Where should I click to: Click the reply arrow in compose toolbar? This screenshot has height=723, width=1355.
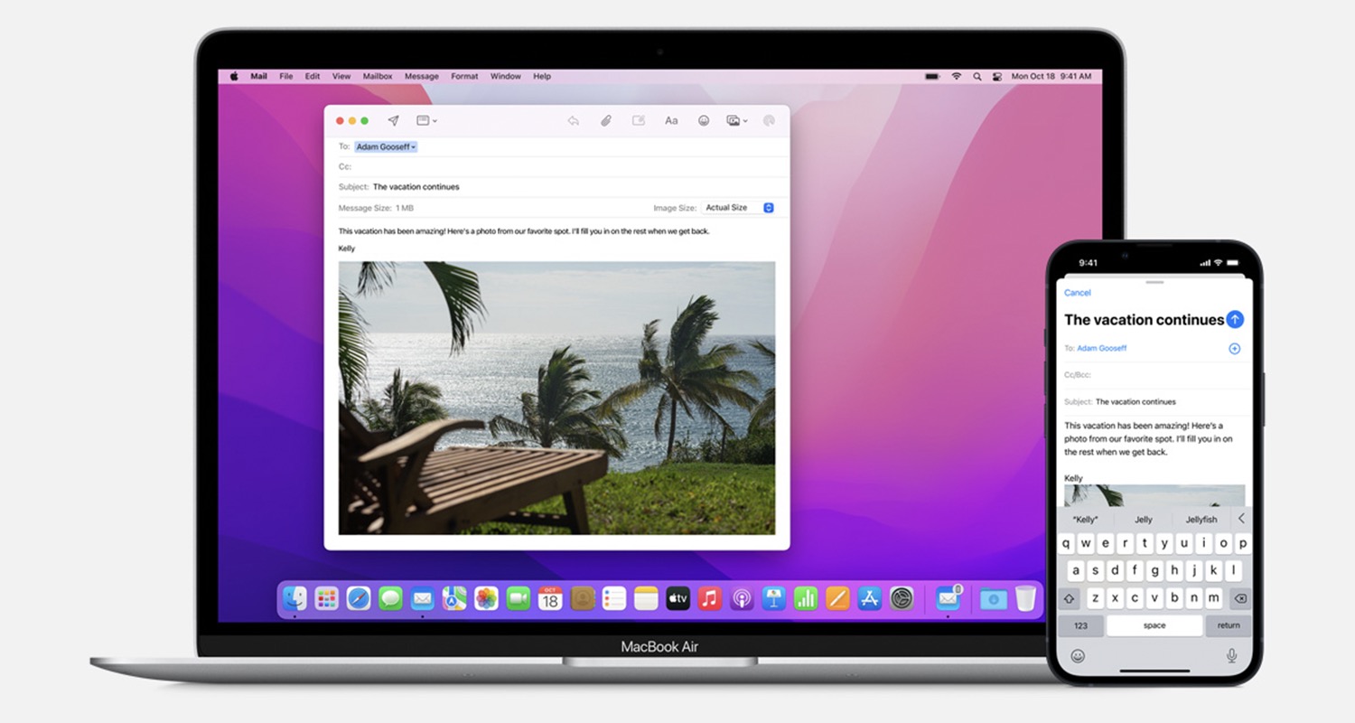click(573, 120)
